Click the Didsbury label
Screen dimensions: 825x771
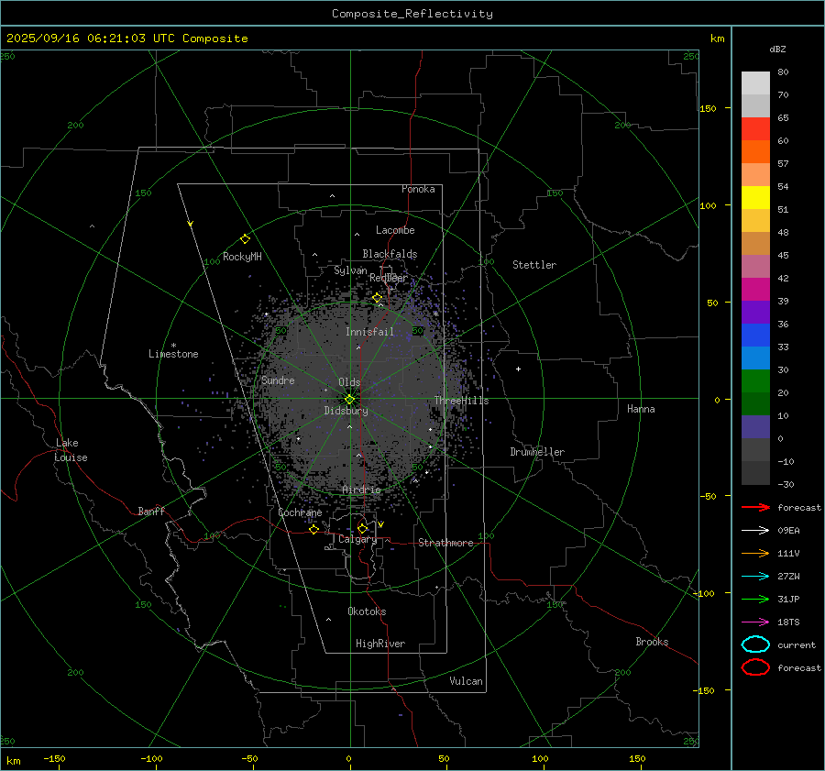(x=346, y=411)
